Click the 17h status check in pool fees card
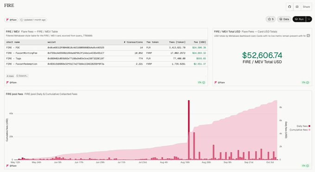Viewport: 315px width, 172px height. [305, 166]
